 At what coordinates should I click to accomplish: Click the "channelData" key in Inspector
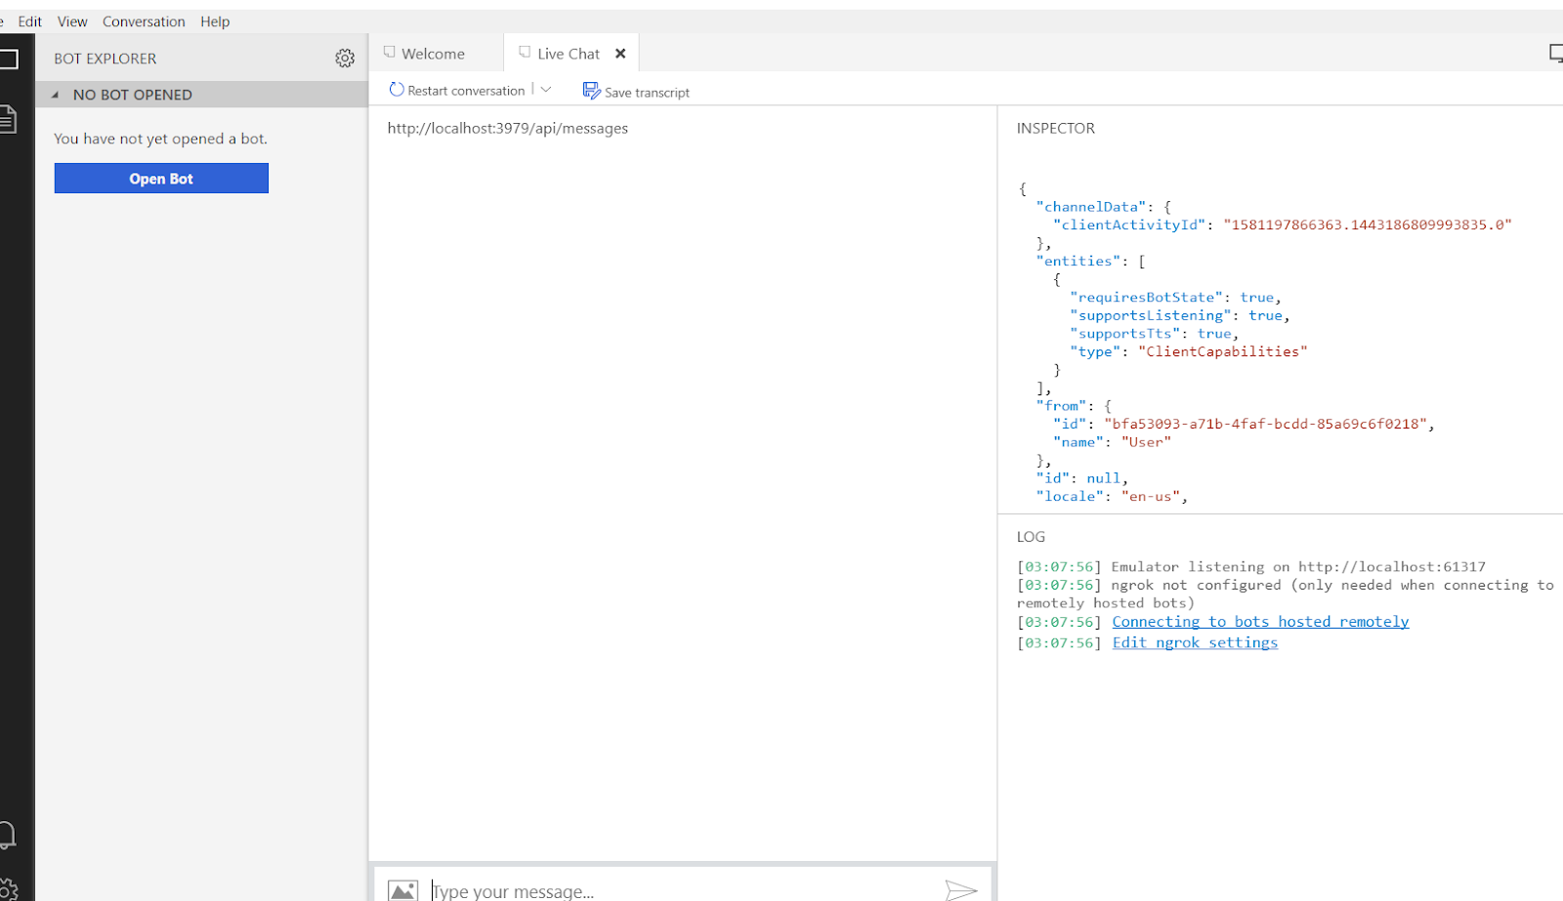pos(1091,206)
